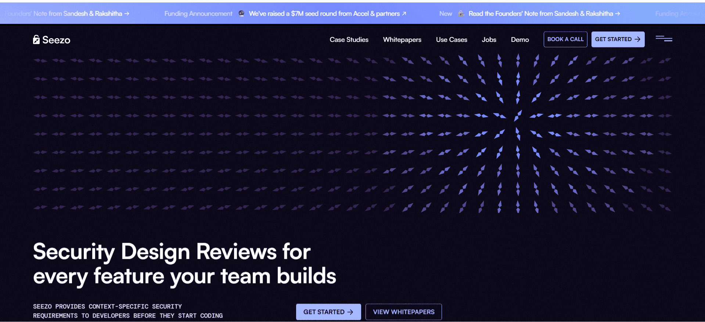Click the icon beside the seed round announcement
Image resolution: width=705 pixels, height=322 pixels.
click(241, 14)
